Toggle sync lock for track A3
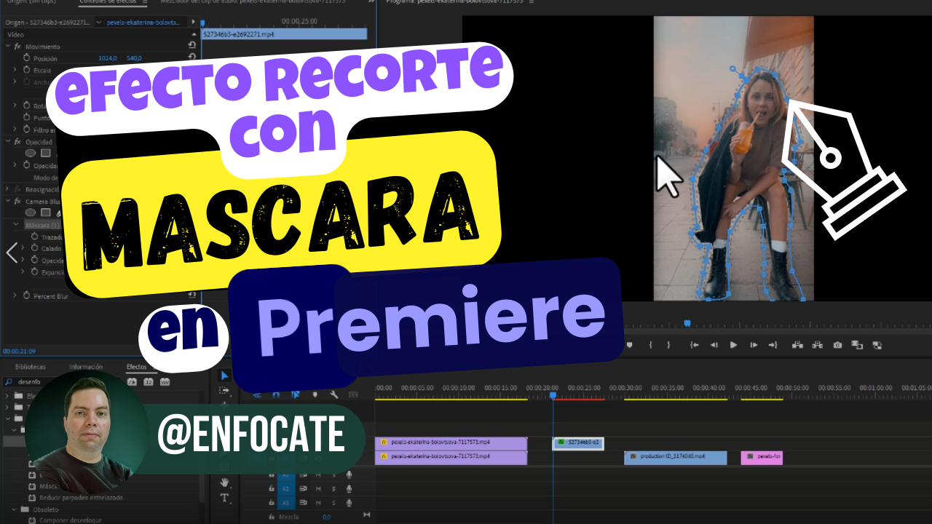 click(303, 503)
